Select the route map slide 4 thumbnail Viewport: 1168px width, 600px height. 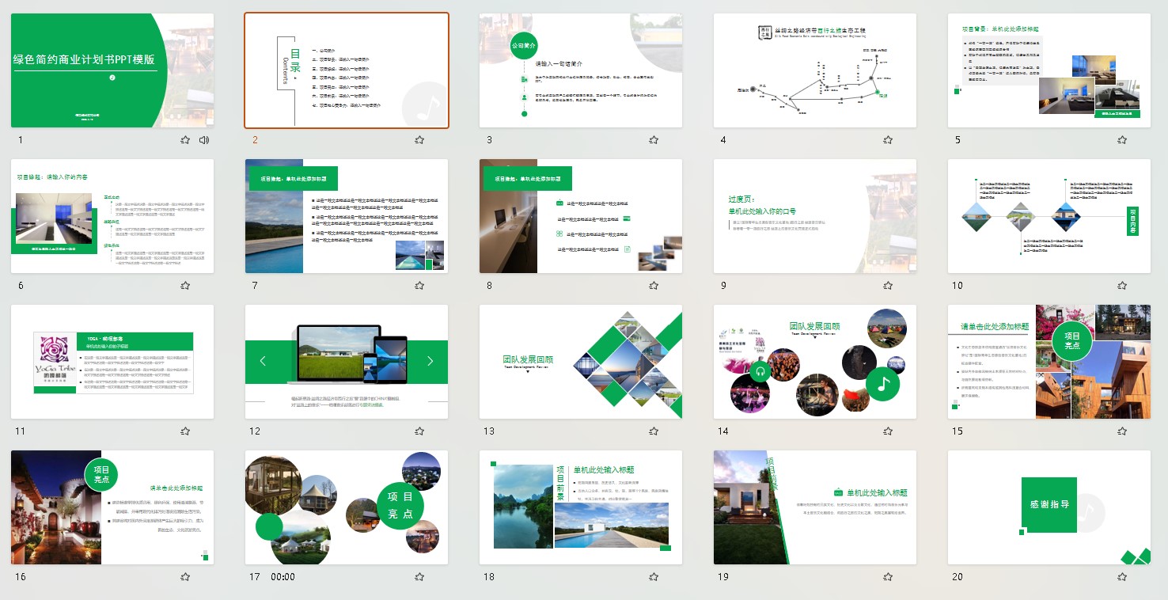(x=815, y=70)
